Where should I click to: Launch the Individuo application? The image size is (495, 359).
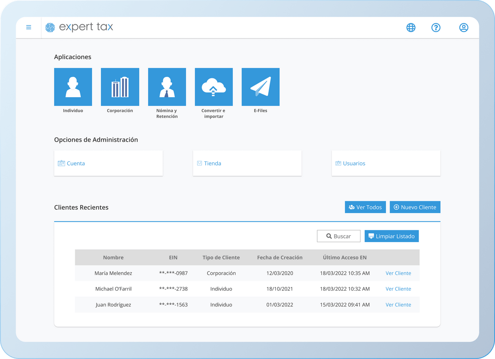[73, 87]
